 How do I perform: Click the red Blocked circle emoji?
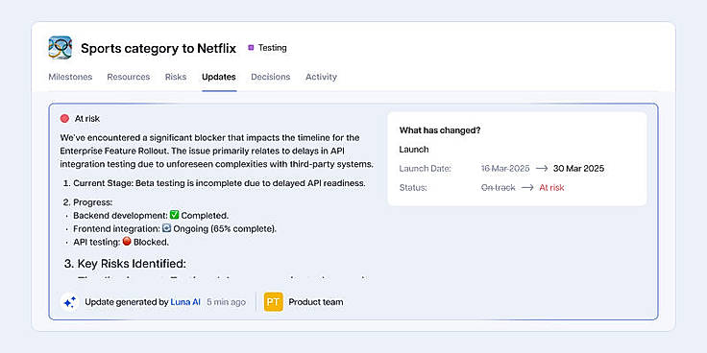click(127, 242)
